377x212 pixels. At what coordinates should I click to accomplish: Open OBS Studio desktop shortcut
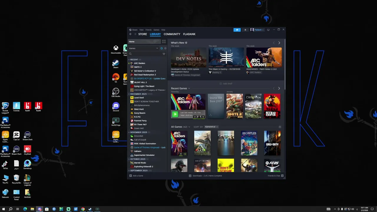116,92
